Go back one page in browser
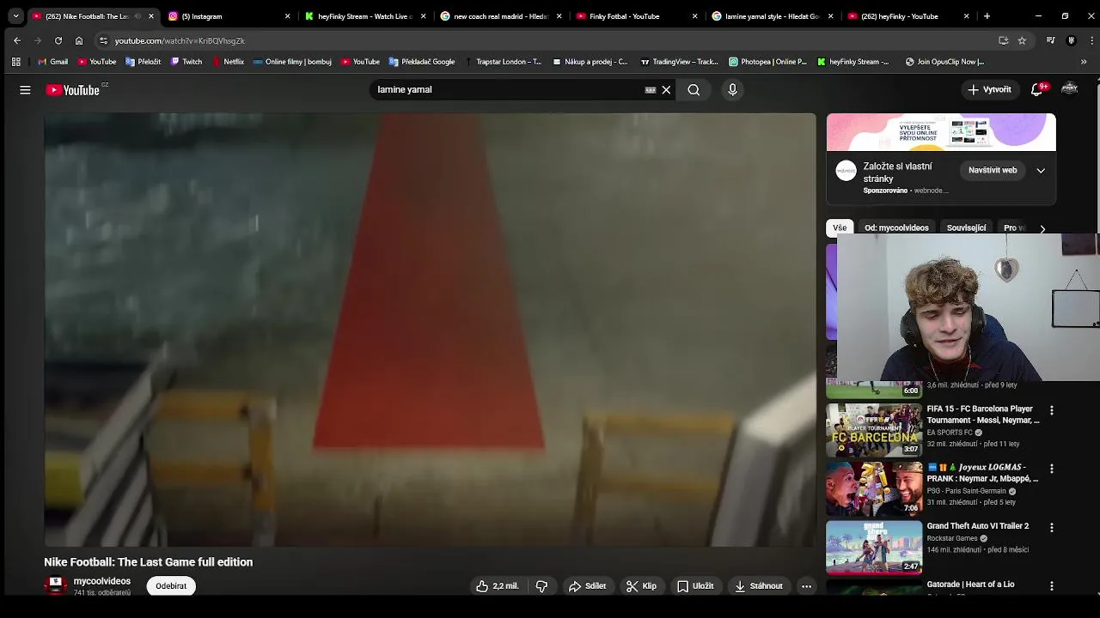 click(x=16, y=40)
